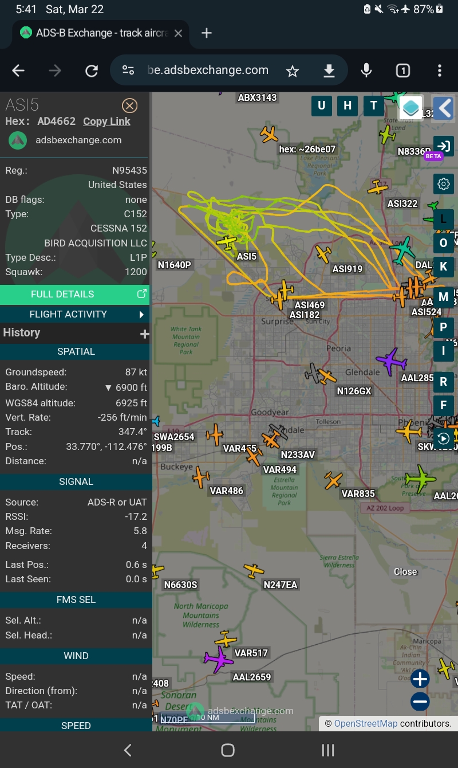Toggle the O map option button

tap(444, 243)
